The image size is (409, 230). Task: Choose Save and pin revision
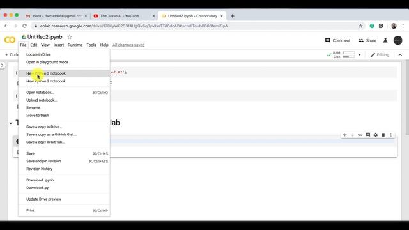coord(64,161)
